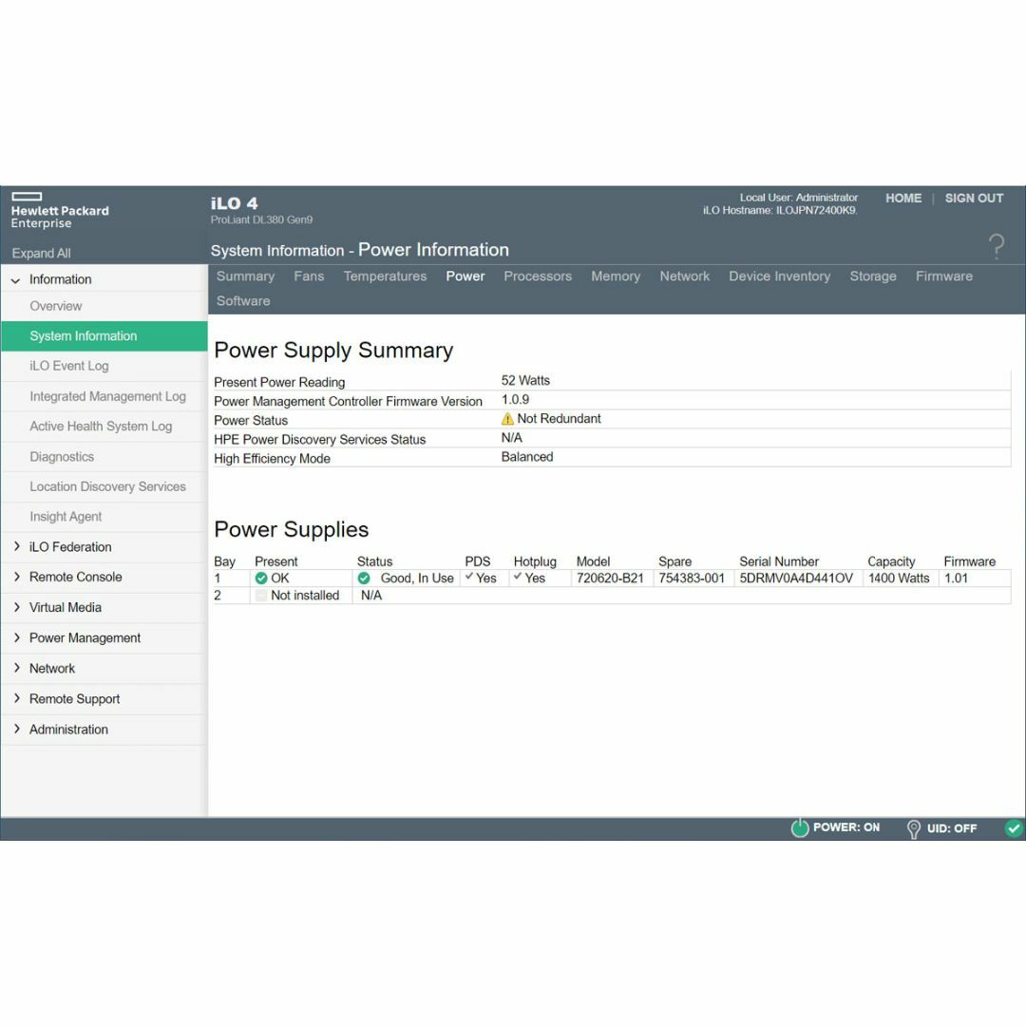Click the POWER: ON status text
This screenshot has height=1026, width=1026.
tap(846, 827)
